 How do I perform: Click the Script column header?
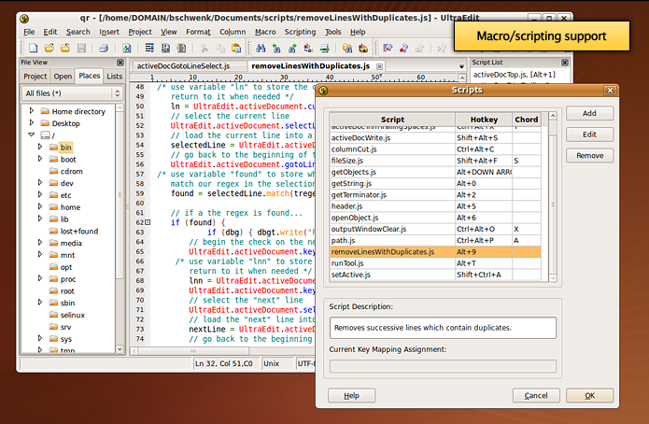pos(392,120)
